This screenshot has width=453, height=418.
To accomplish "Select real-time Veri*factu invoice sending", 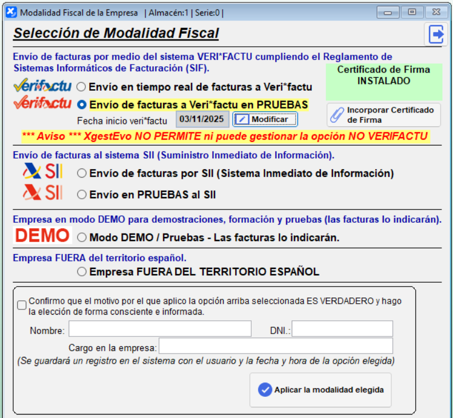I will tap(81, 87).
